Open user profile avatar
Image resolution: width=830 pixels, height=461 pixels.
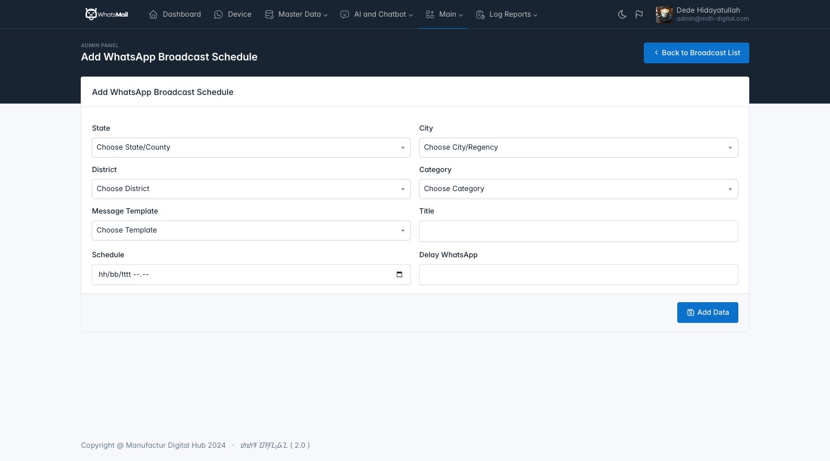click(x=664, y=14)
